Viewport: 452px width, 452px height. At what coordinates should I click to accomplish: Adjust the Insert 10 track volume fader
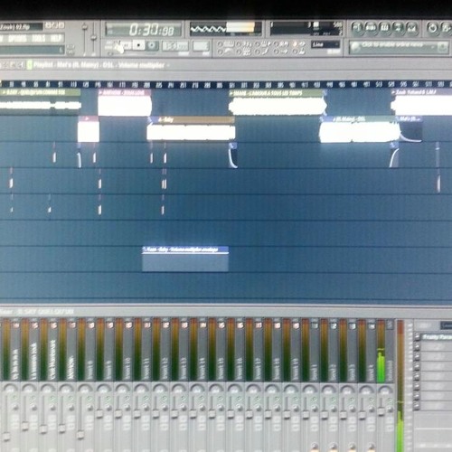click(118, 413)
